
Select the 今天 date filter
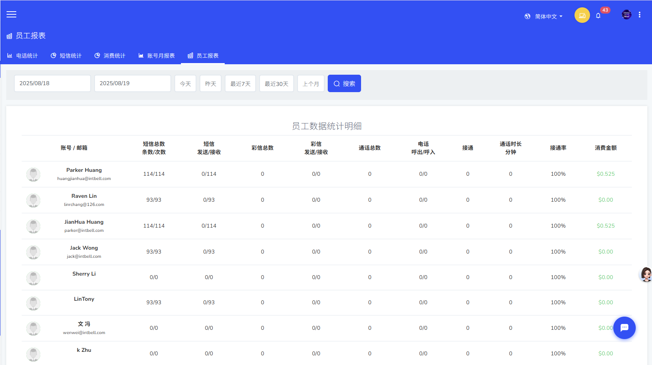click(x=185, y=84)
